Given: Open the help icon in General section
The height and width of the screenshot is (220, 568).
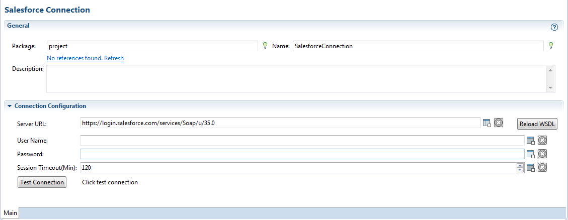Looking at the screenshot, I should (x=554, y=27).
